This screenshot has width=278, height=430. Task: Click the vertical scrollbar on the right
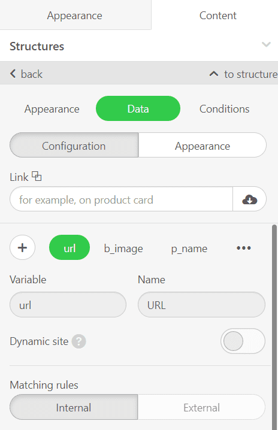tap(274, 326)
